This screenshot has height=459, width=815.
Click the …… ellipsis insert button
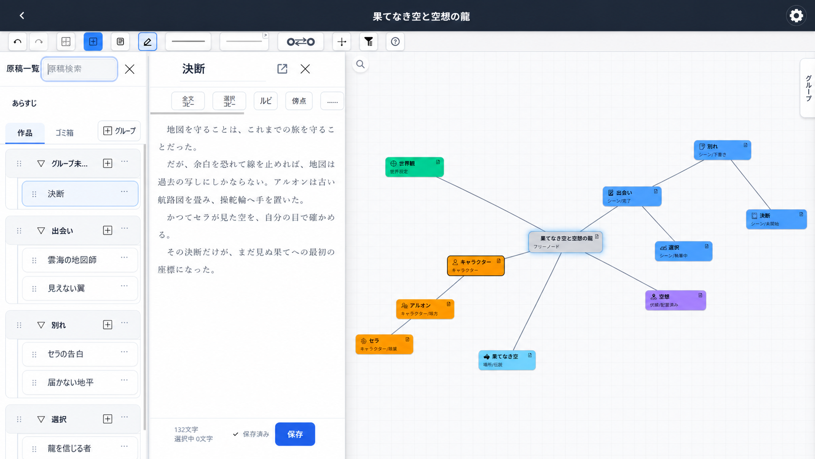click(x=332, y=101)
